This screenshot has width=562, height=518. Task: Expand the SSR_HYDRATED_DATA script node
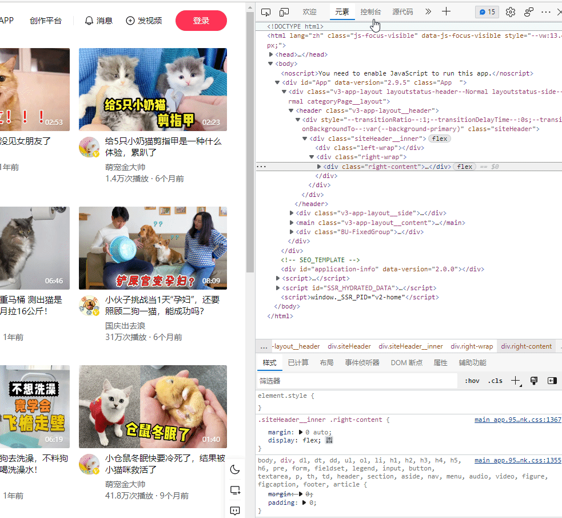coord(278,288)
